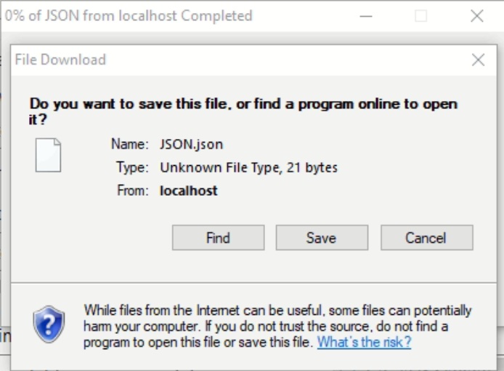Select the JSON.json file name text
This screenshot has width=504, height=371.
pyautogui.click(x=191, y=144)
